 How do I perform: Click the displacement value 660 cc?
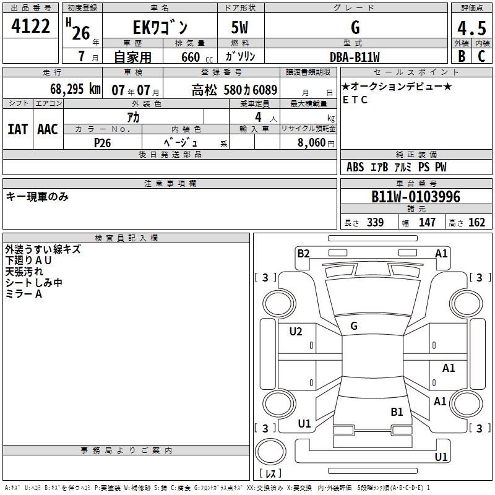[x=197, y=57]
